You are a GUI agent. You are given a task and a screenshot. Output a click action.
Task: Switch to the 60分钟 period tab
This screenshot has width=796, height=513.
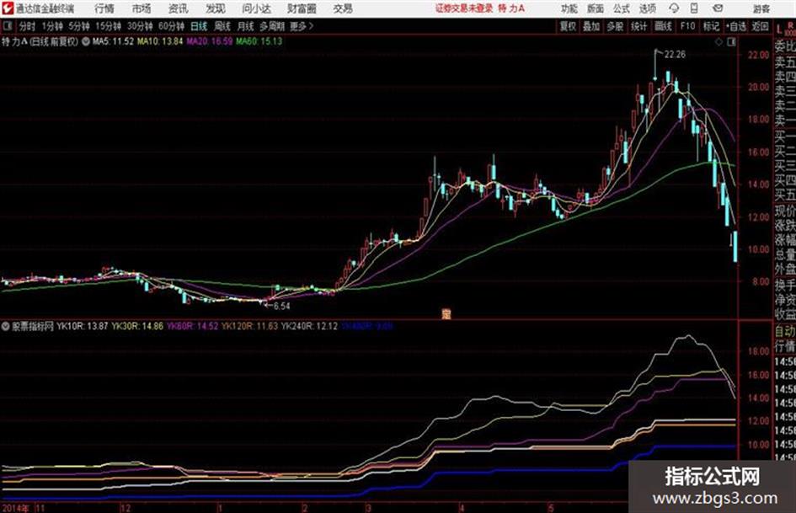tap(171, 26)
